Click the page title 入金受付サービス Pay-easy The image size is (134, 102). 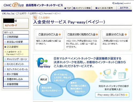[69, 22]
